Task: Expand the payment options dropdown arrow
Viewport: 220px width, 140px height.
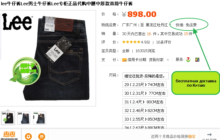Action: coord(168,60)
